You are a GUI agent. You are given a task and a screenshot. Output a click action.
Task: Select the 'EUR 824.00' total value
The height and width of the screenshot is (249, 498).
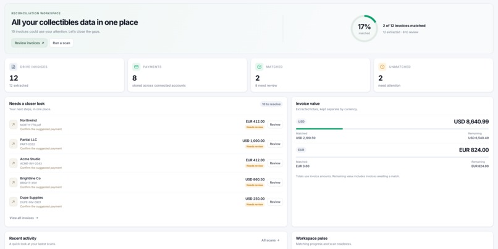pyautogui.click(x=474, y=150)
